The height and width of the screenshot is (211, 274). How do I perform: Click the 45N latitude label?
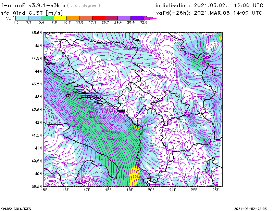[38, 45]
